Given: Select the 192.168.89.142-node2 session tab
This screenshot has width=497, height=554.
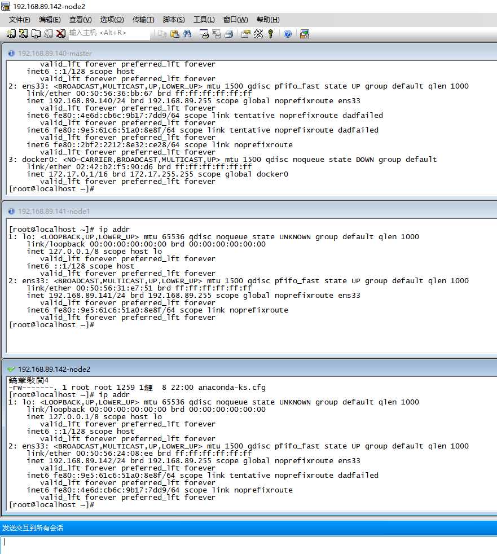Looking at the screenshot, I should (x=54, y=369).
